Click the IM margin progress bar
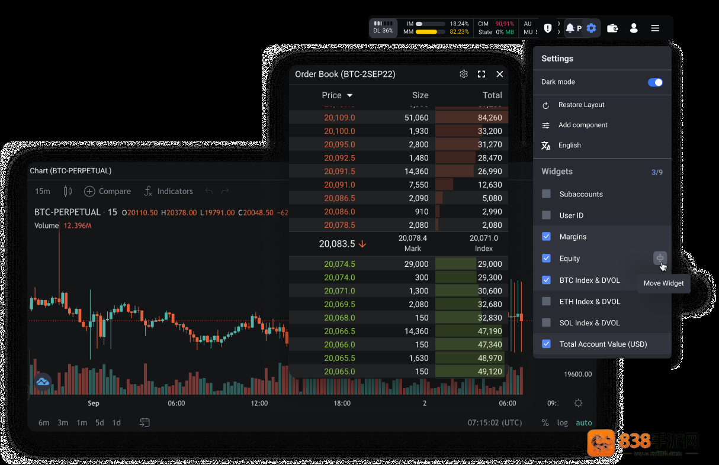 coord(431,24)
